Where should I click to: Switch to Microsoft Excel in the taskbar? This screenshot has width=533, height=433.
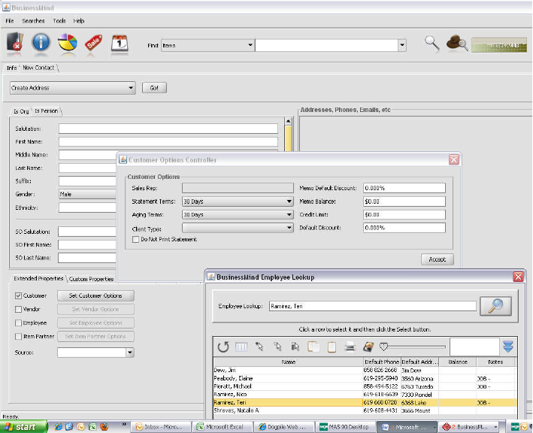[223, 427]
